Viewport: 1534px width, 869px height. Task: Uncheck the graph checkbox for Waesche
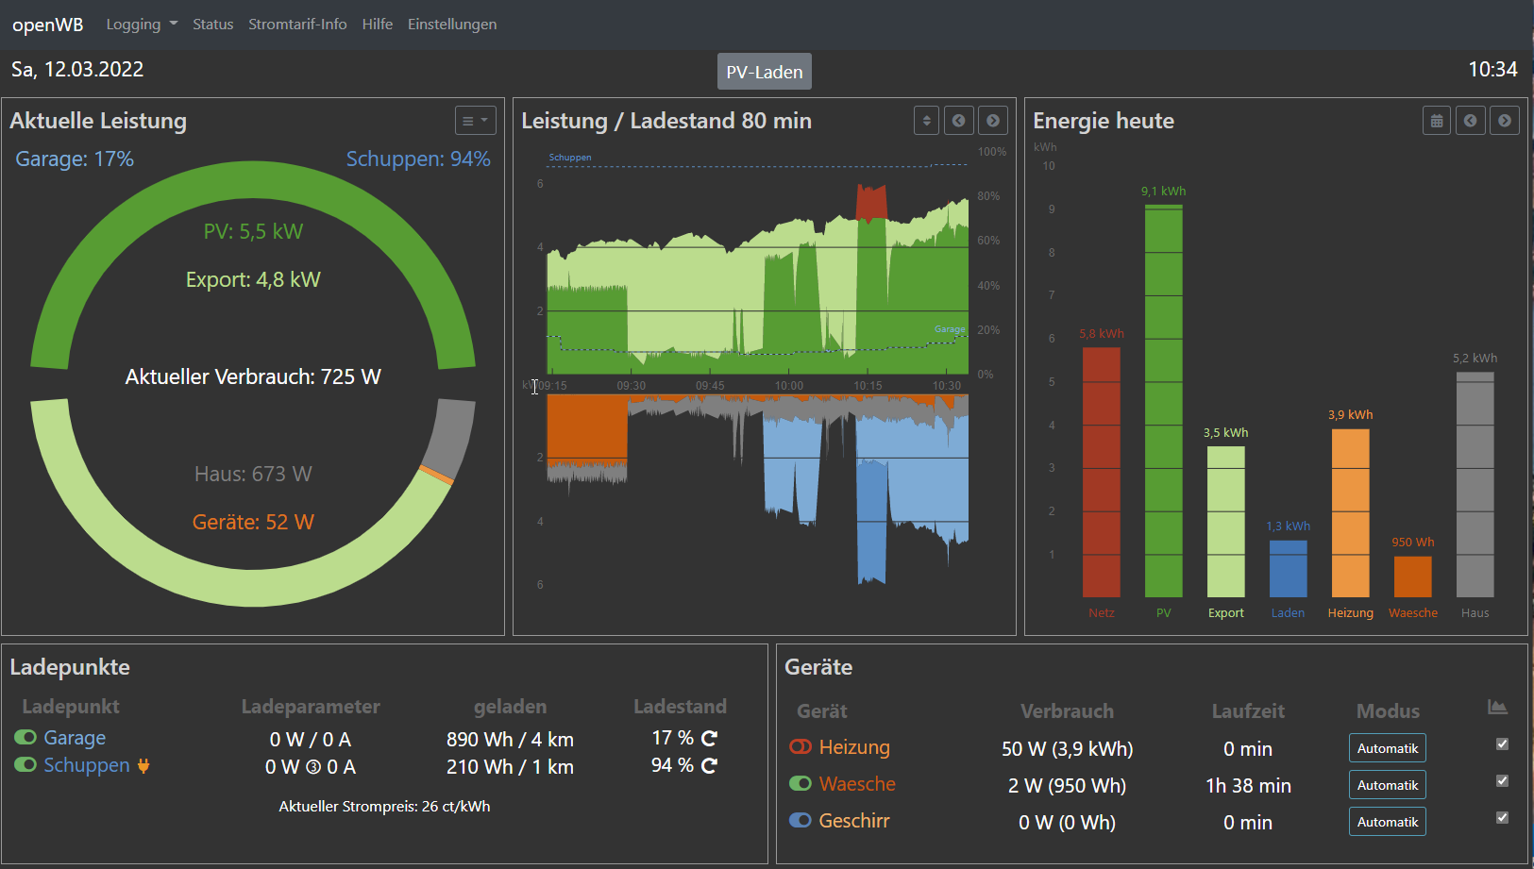1502,781
